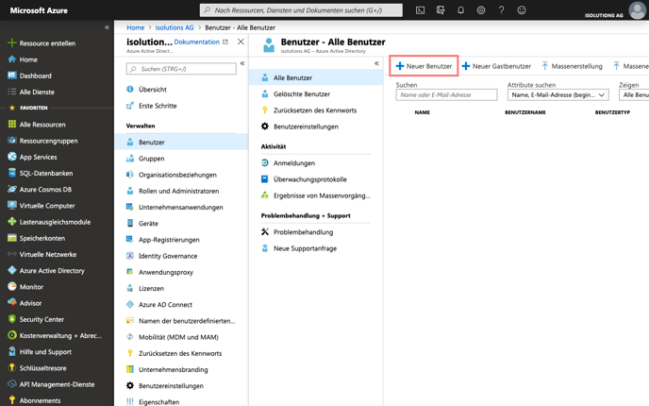
Task: Click the Geräte device icon
Action: [130, 223]
